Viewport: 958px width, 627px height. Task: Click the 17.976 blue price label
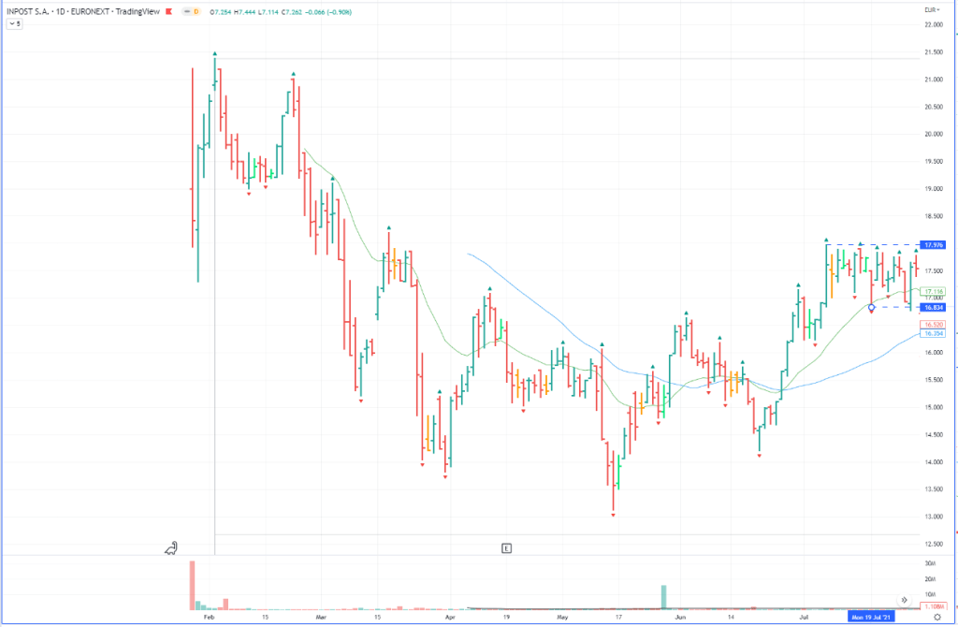pyautogui.click(x=933, y=245)
